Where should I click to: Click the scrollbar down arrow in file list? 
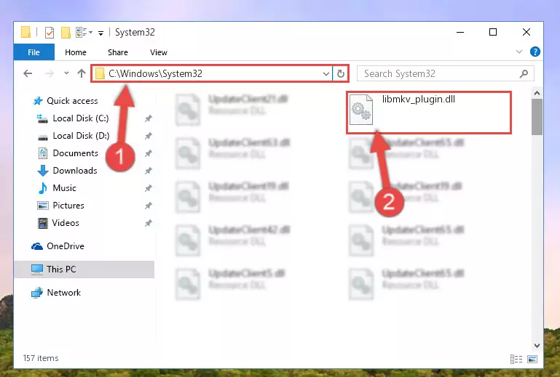537,345
